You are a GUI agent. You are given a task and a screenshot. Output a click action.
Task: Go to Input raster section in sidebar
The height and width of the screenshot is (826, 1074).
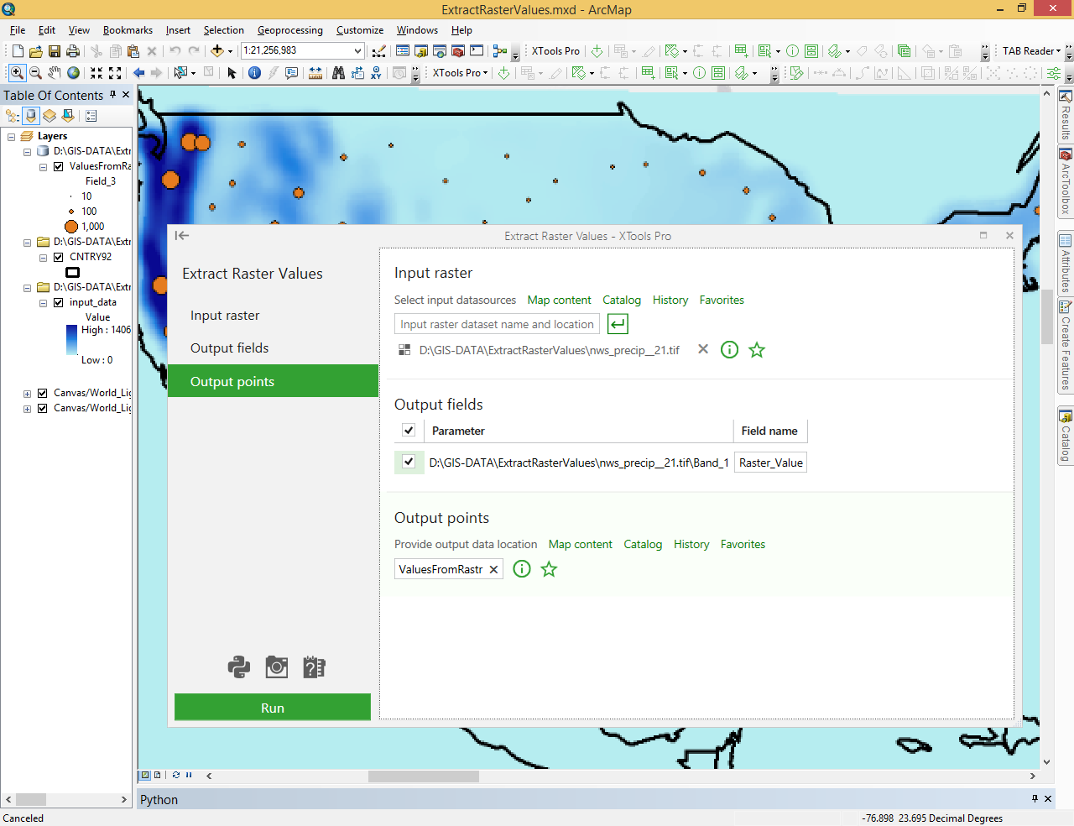coord(273,316)
